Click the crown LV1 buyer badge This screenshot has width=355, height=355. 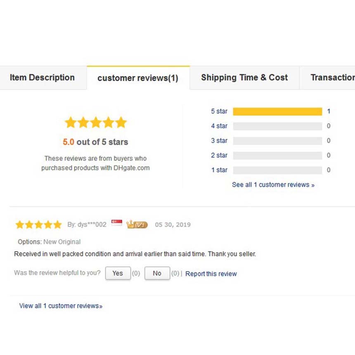(137, 225)
